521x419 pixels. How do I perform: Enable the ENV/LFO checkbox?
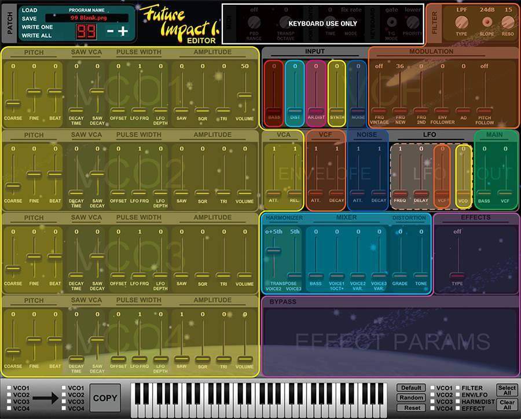point(457,395)
